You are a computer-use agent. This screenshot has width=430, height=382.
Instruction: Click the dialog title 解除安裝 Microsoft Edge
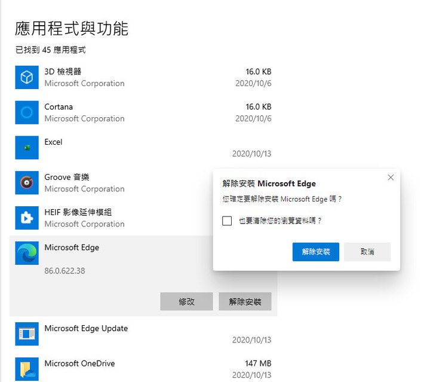click(x=269, y=184)
